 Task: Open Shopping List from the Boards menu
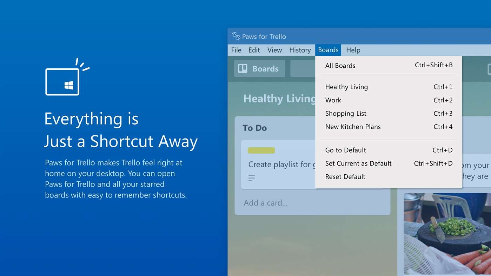389,114
